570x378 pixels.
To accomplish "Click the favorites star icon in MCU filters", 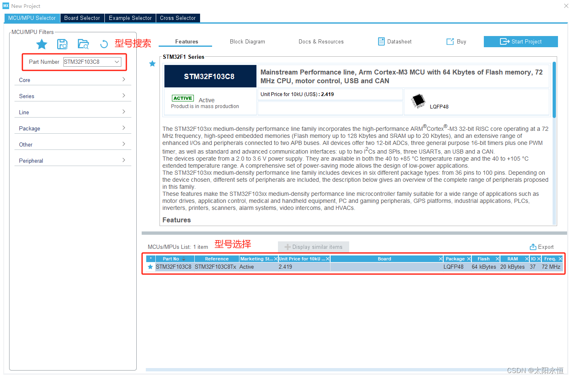I will [x=42, y=44].
